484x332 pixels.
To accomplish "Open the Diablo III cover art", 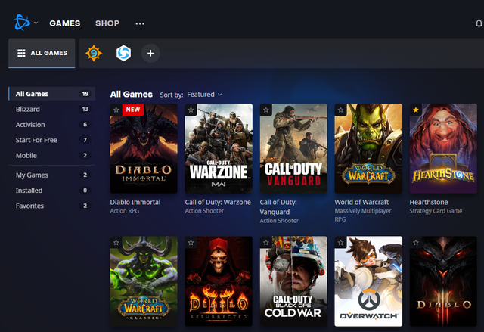I will tap(443, 281).
